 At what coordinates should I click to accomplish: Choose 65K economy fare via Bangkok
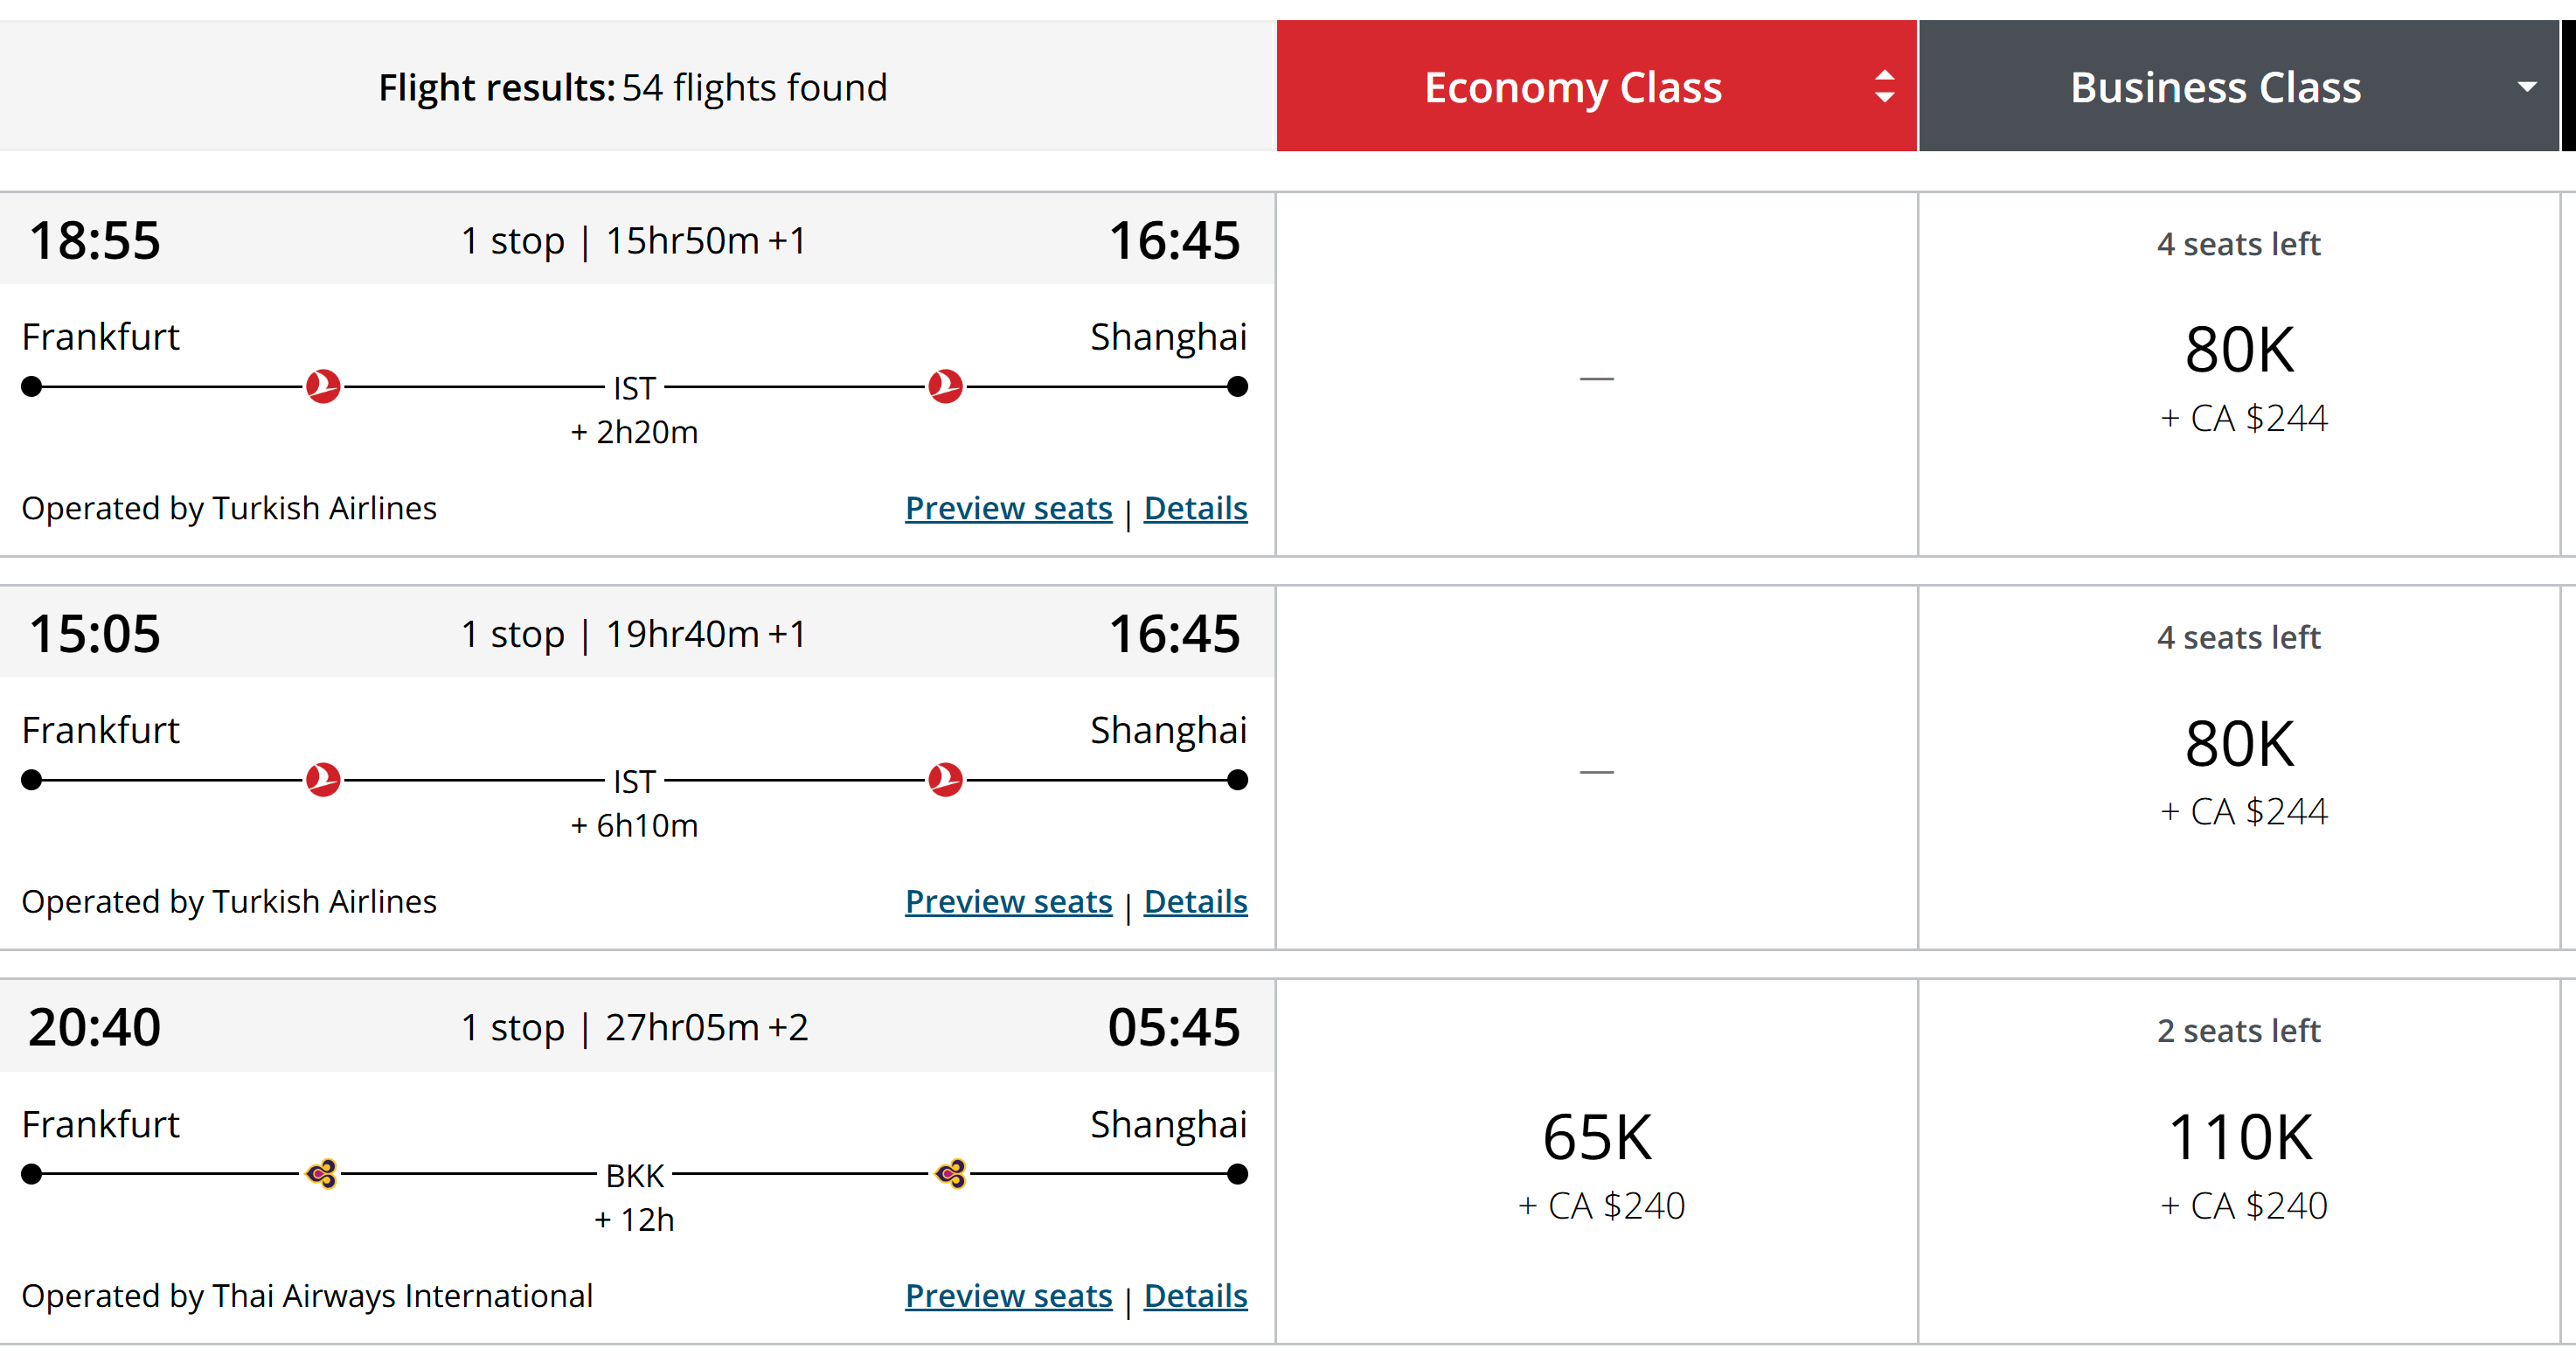(x=1597, y=1162)
